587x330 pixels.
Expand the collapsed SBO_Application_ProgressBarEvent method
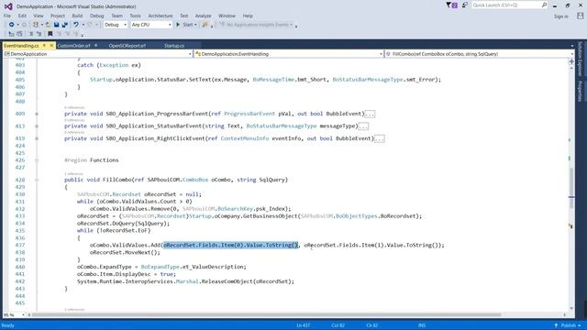[37, 114]
